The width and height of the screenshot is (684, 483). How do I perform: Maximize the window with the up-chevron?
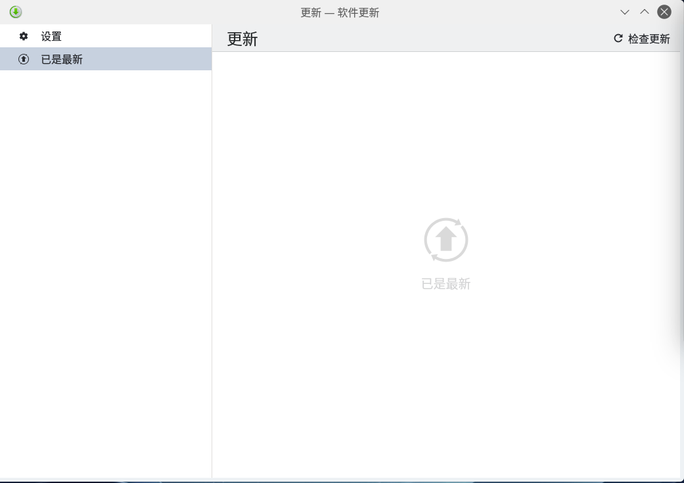pos(645,12)
